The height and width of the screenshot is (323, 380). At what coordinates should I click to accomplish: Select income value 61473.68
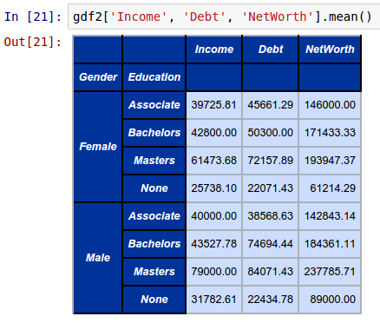(x=214, y=161)
